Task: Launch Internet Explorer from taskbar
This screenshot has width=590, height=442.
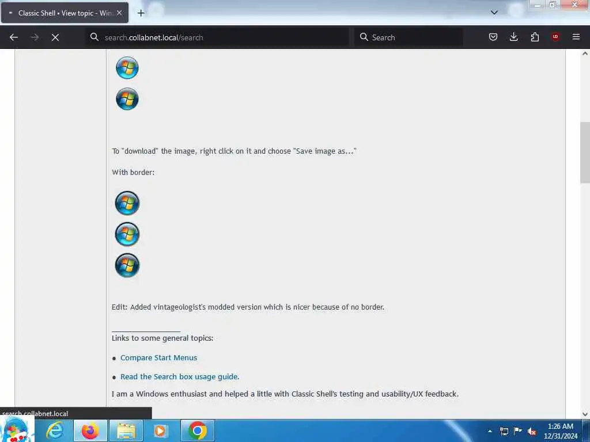Action: (55, 430)
